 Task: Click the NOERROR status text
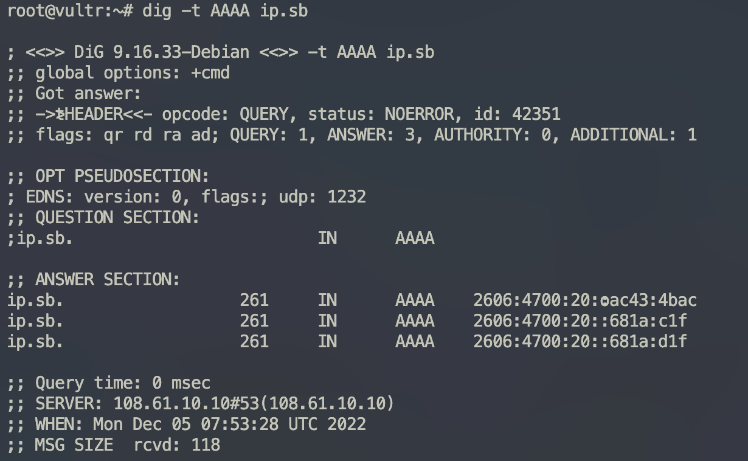click(x=419, y=114)
